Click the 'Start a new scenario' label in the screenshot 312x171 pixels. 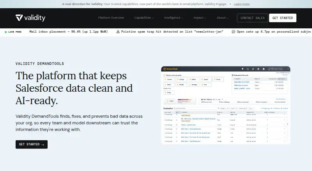click(x=174, y=75)
